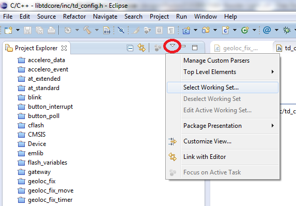The image size is (296, 206).
Task: Click greyed Focus on Active Task toolbar icon
Action: click(x=158, y=48)
